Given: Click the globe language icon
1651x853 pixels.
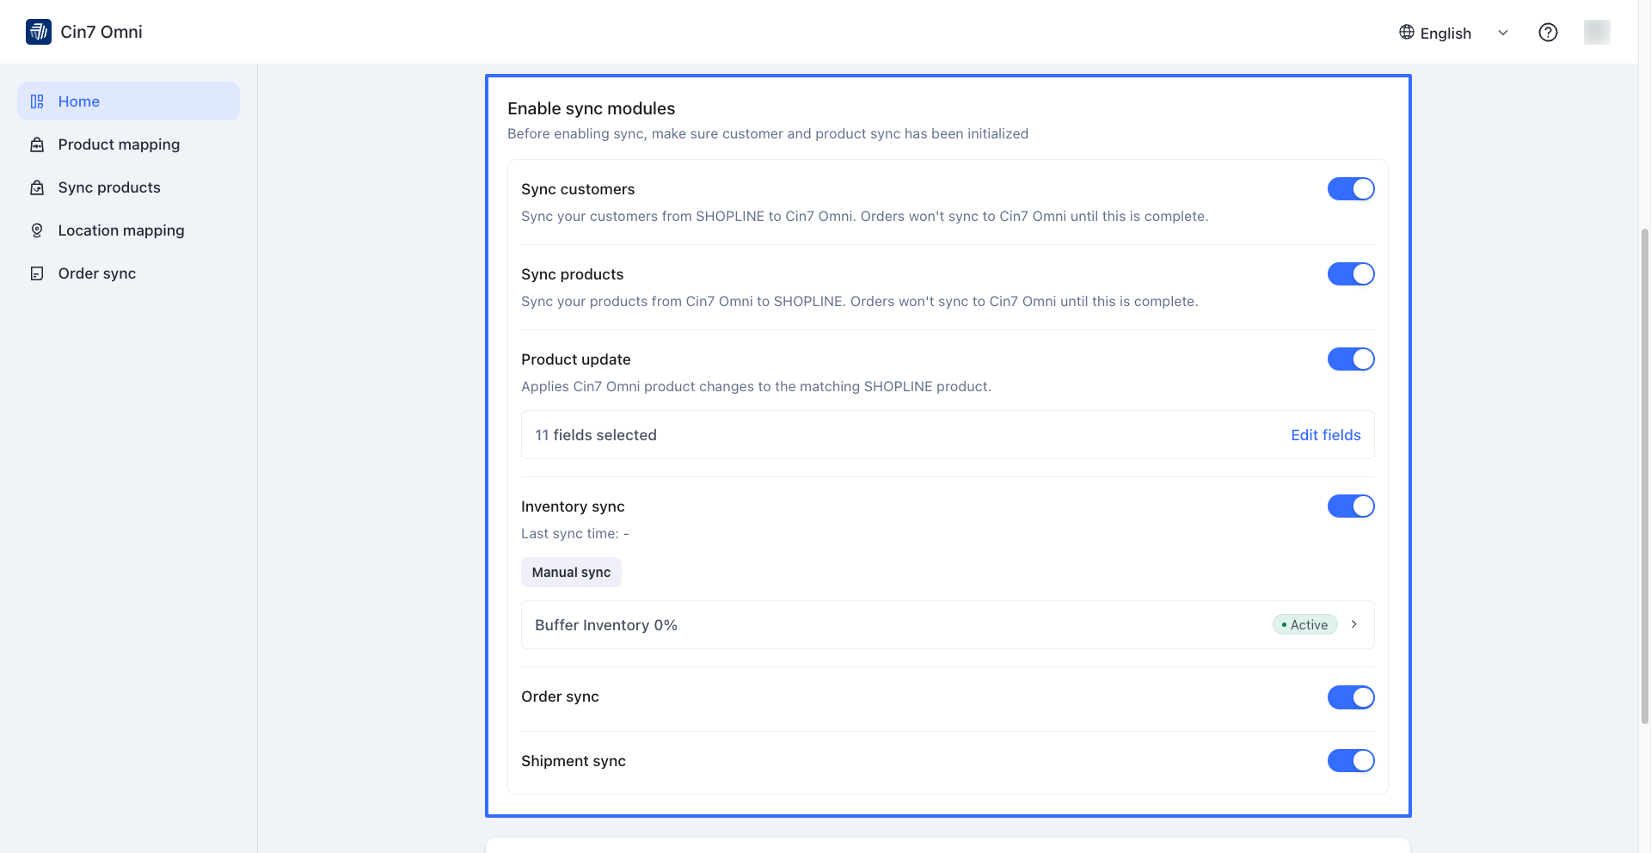Looking at the screenshot, I should [1407, 32].
